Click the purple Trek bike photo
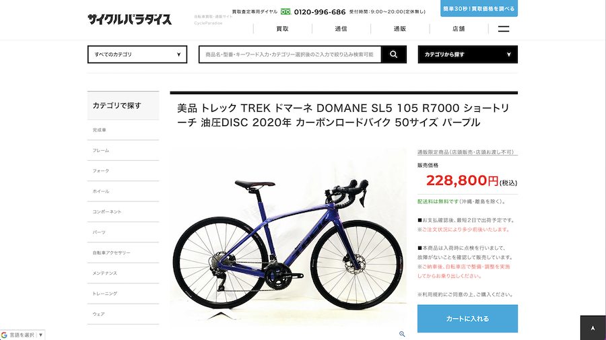The image size is (606, 340). click(x=288, y=237)
